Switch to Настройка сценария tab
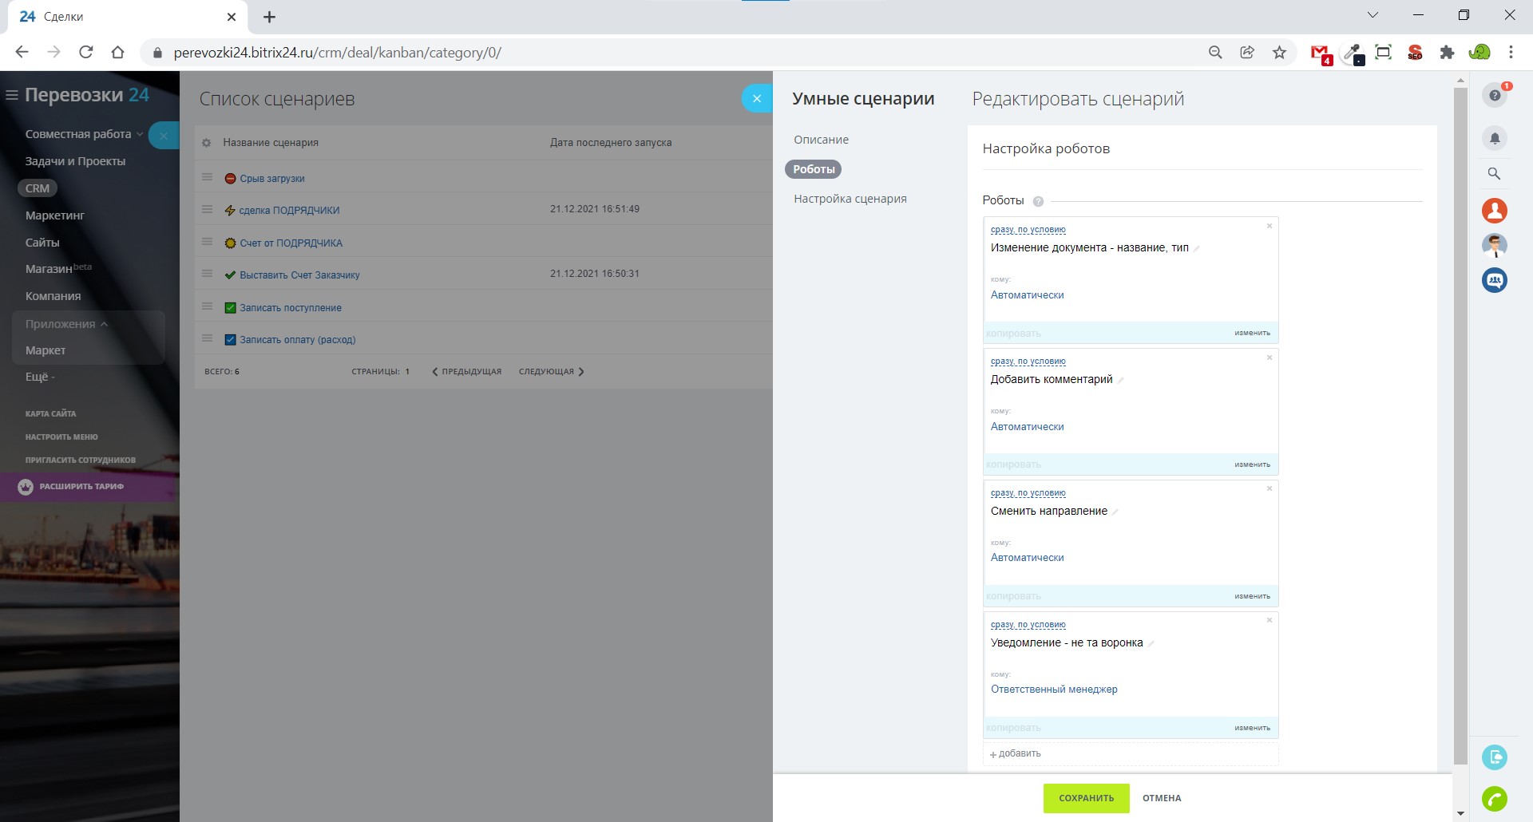The image size is (1533, 822). click(x=850, y=199)
